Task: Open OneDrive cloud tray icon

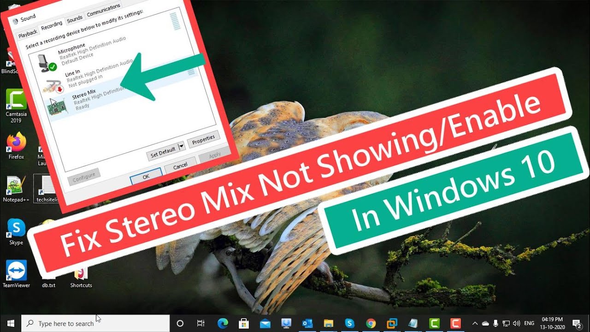Action: click(485, 323)
